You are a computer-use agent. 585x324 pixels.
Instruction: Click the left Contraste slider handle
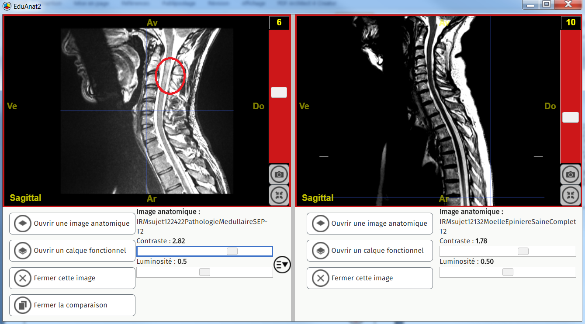pos(232,251)
